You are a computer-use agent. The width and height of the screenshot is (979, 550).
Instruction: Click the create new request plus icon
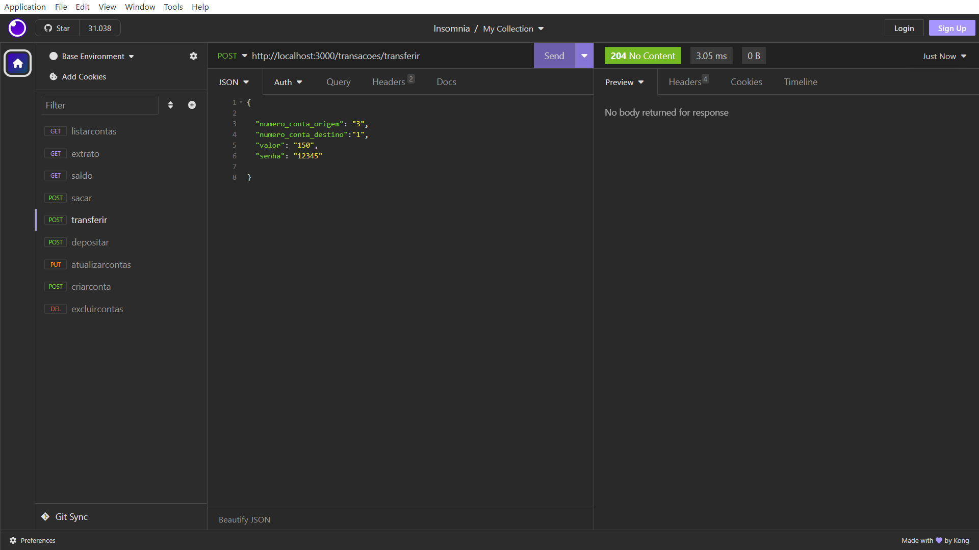192,105
